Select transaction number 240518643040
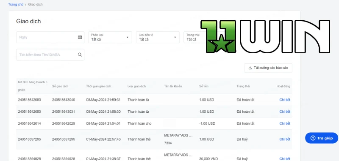This screenshot has width=339, height=161. point(64,100)
